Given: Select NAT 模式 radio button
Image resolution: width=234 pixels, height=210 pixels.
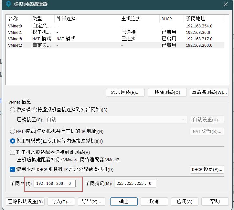Looking at the screenshot, I should (x=13, y=131).
